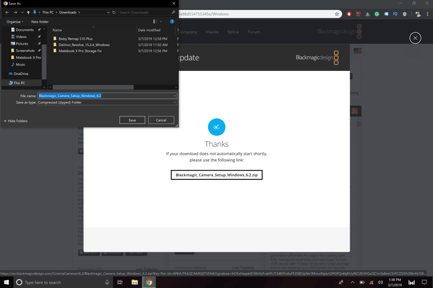Open the Splice menu on Blackmagic site
Image resolution: width=433 pixels, height=288 pixels.
(x=233, y=32)
